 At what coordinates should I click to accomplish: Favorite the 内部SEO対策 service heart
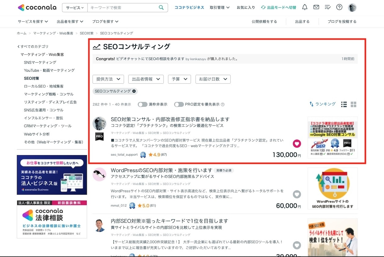[x=297, y=245]
